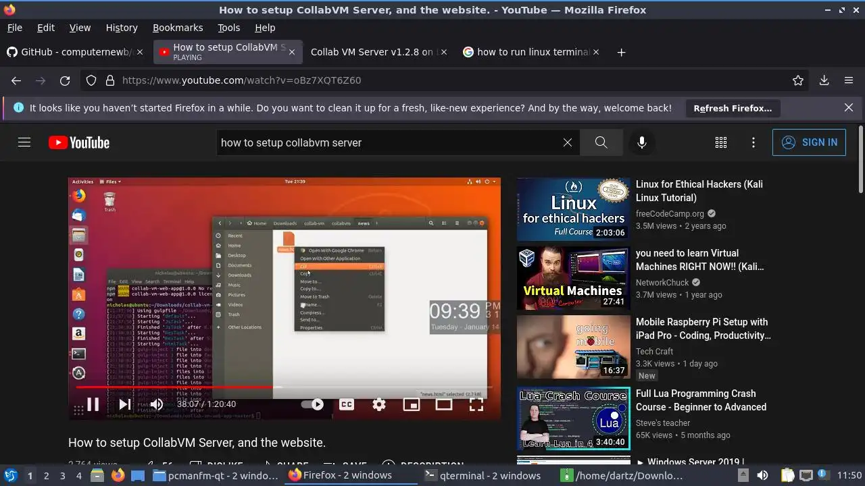Show site security lock info
The width and height of the screenshot is (865, 486).
(110, 80)
